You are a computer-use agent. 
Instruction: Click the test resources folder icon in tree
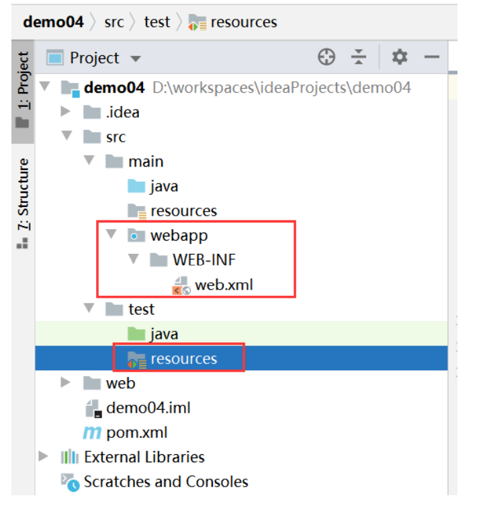click(137, 359)
